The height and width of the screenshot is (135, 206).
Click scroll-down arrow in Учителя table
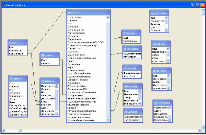pyautogui.click(x=108, y=120)
